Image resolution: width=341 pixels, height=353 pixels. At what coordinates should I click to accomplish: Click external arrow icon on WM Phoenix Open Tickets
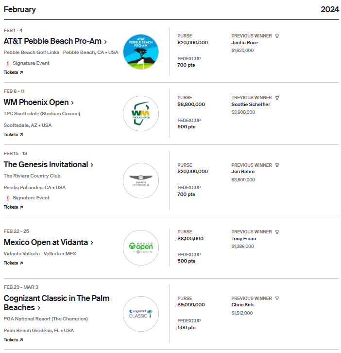click(x=21, y=135)
